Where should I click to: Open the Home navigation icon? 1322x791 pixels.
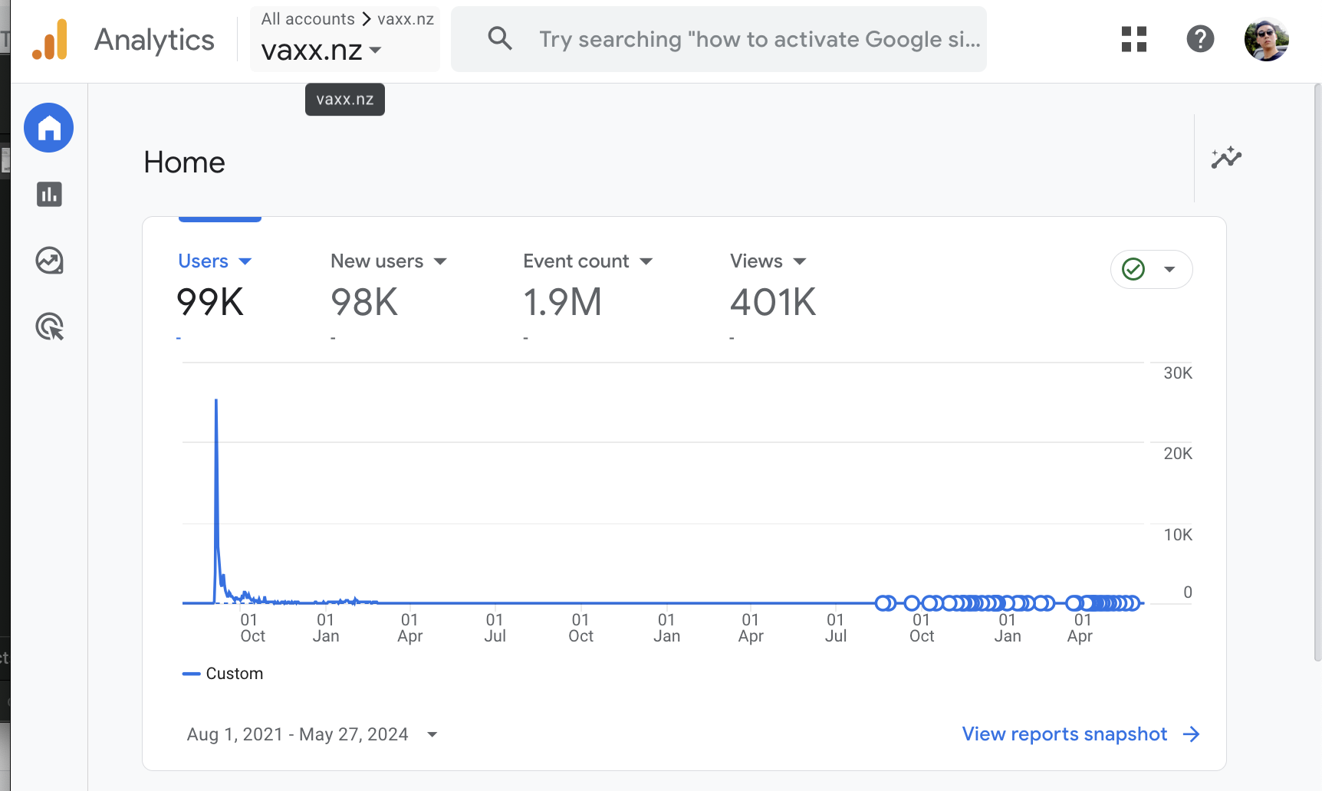[49, 127]
